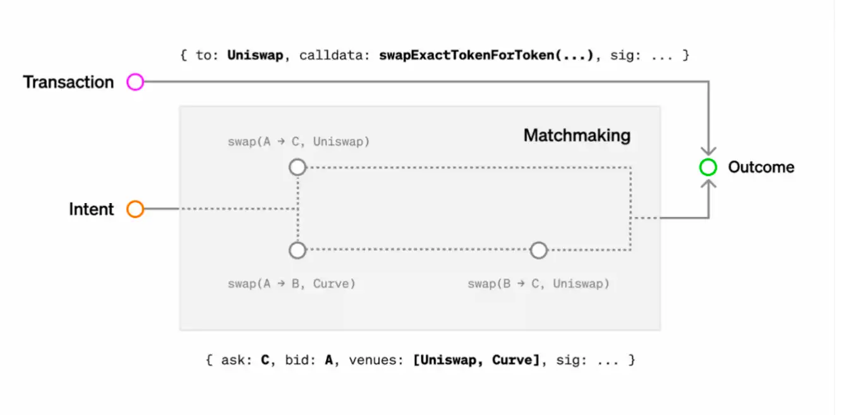Click the Matchmaking heading
The width and height of the screenshot is (849, 415).
tap(577, 135)
